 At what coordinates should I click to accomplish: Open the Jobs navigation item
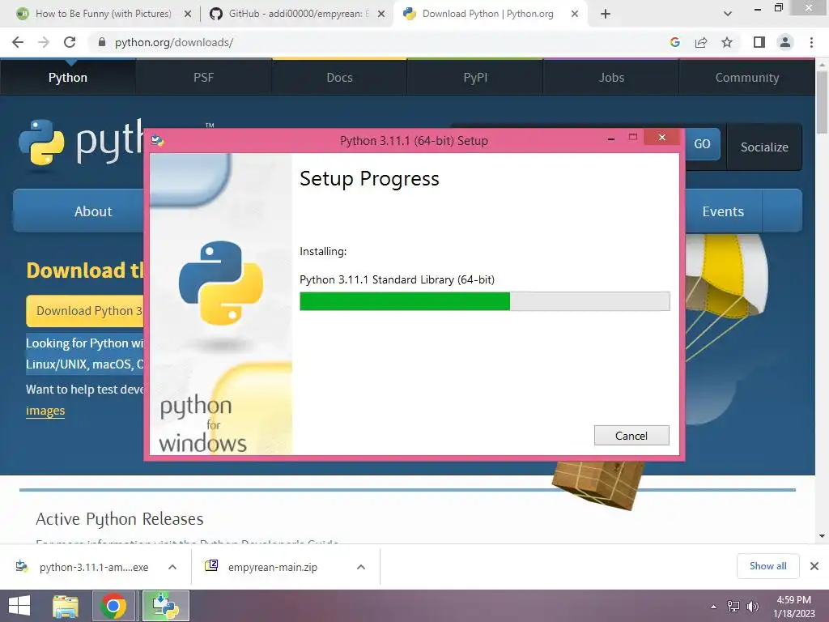[x=611, y=78]
